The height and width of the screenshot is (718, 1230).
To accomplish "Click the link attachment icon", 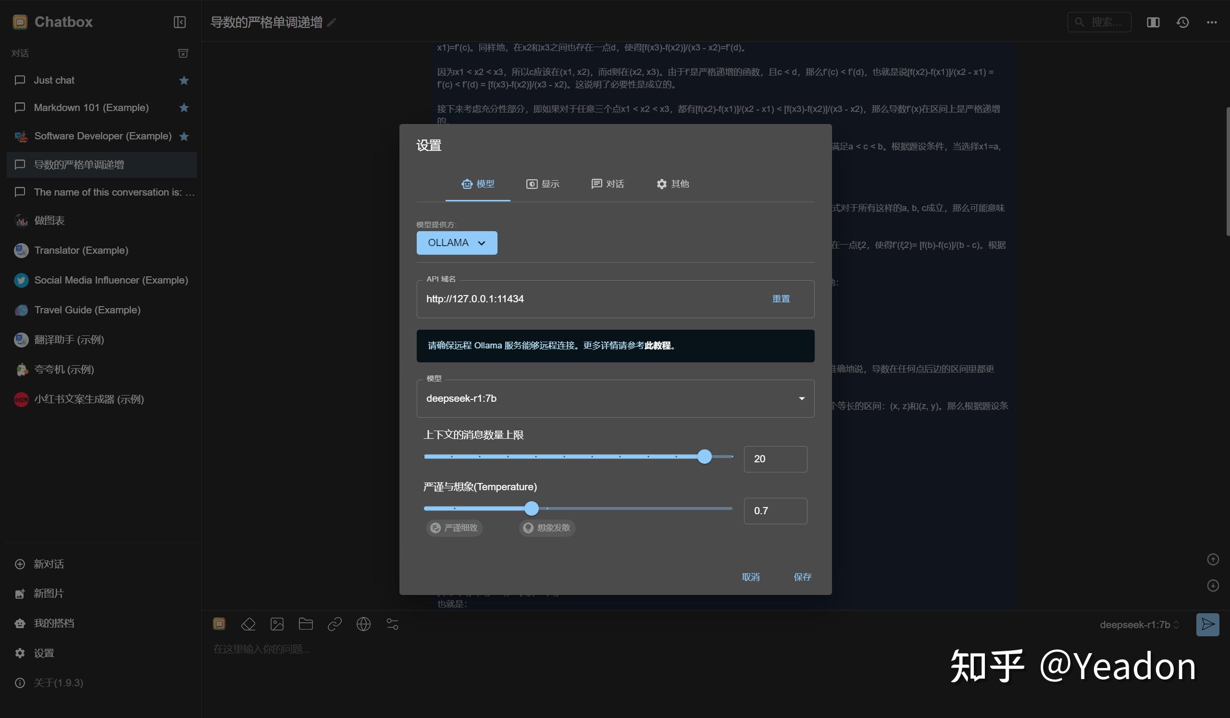I will [335, 624].
